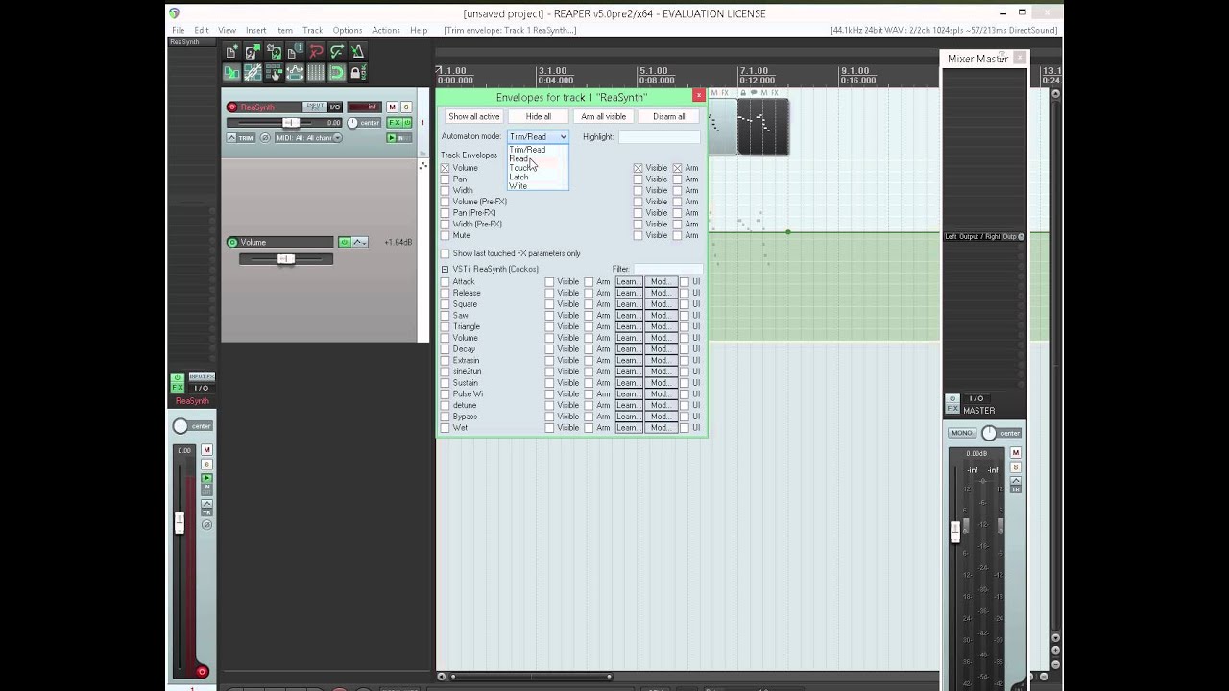
Task: Open the View menu
Action: [227, 30]
